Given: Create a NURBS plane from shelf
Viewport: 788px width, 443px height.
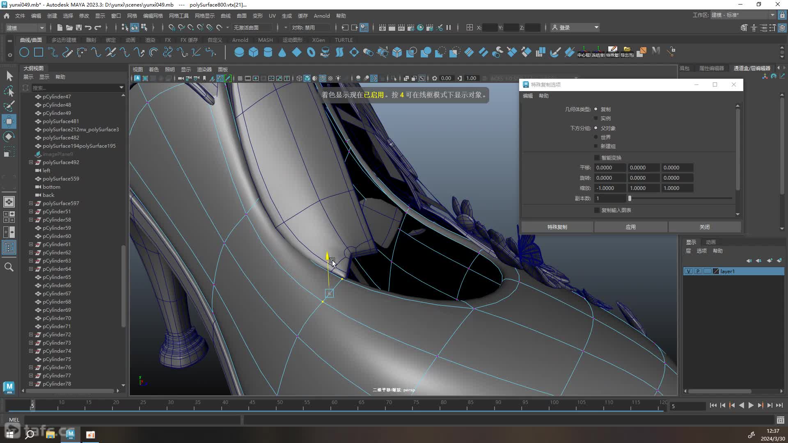Looking at the screenshot, I should [296, 52].
